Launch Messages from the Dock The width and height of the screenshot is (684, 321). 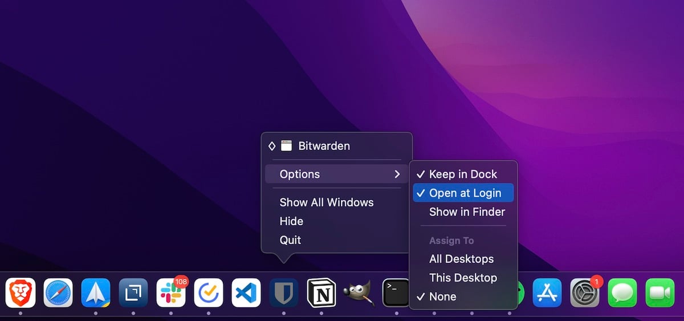[x=622, y=293]
